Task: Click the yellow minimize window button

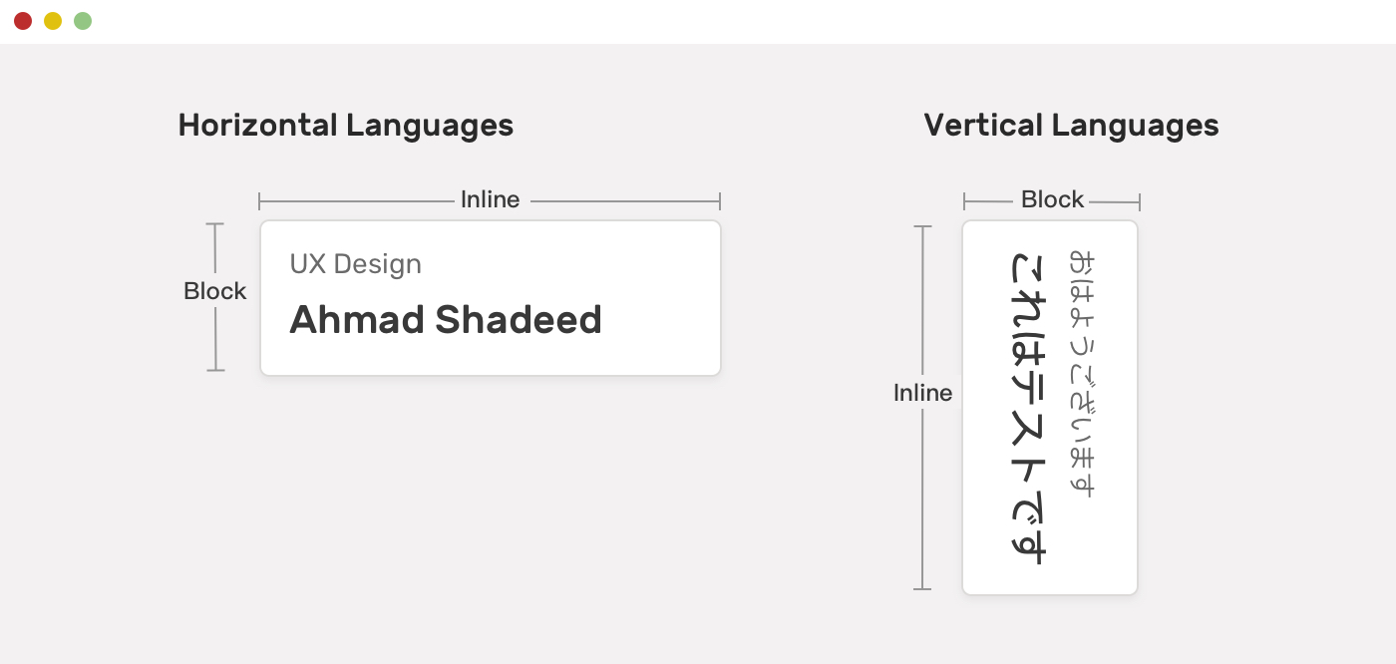Action: [53, 21]
